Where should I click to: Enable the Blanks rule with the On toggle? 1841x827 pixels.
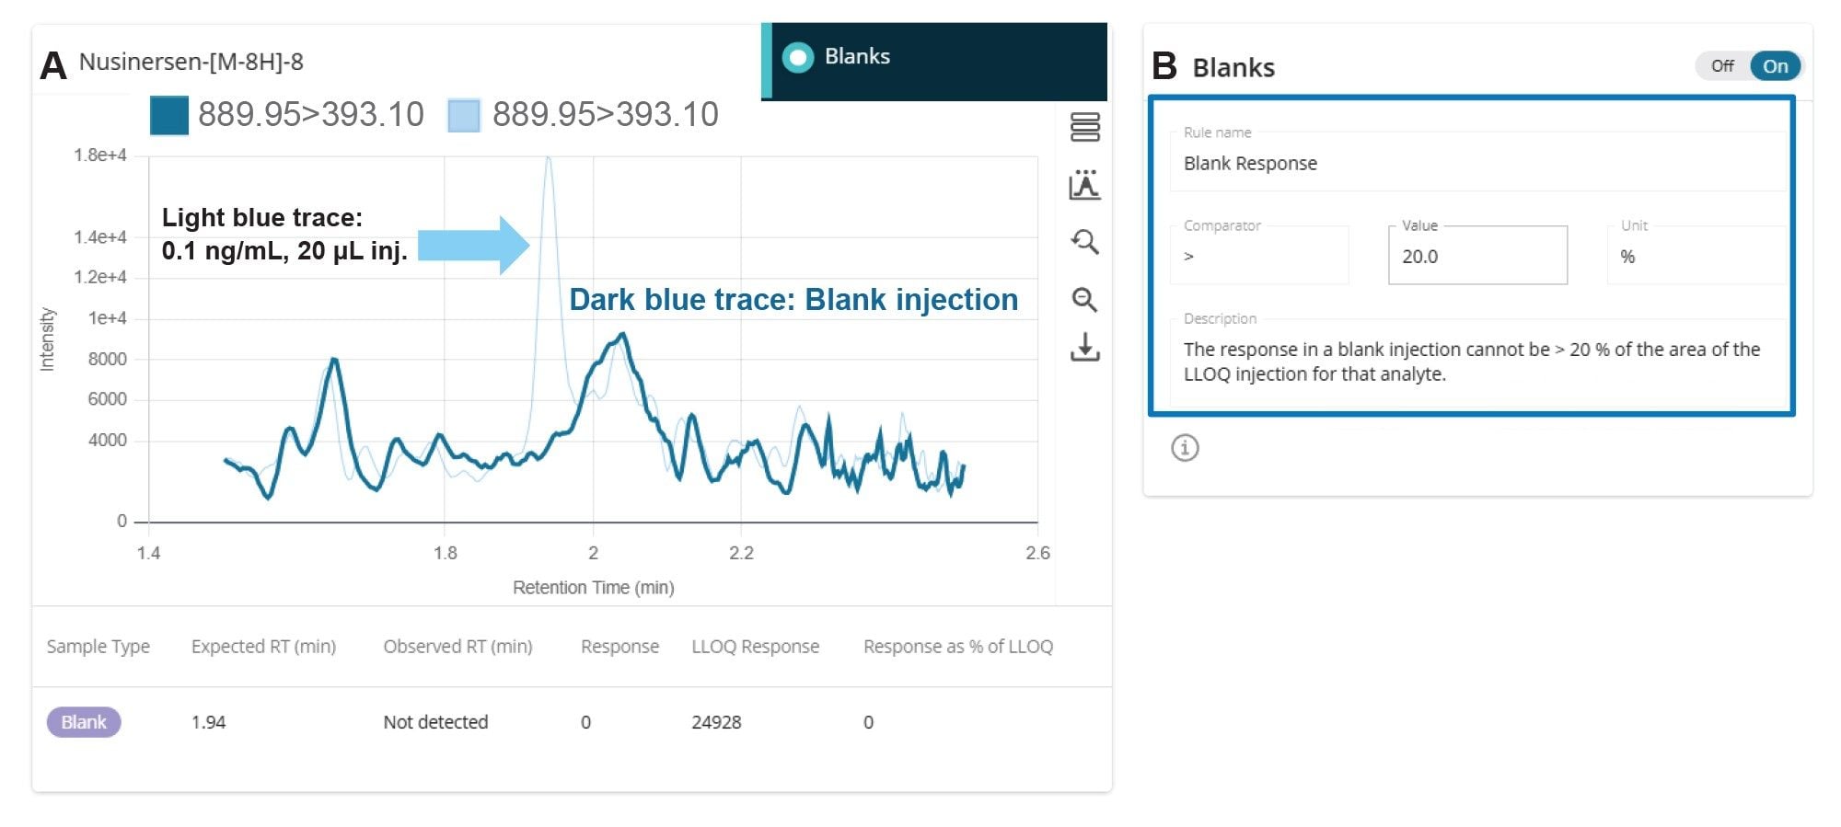(x=1775, y=65)
